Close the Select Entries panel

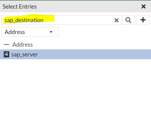(x=143, y=7)
